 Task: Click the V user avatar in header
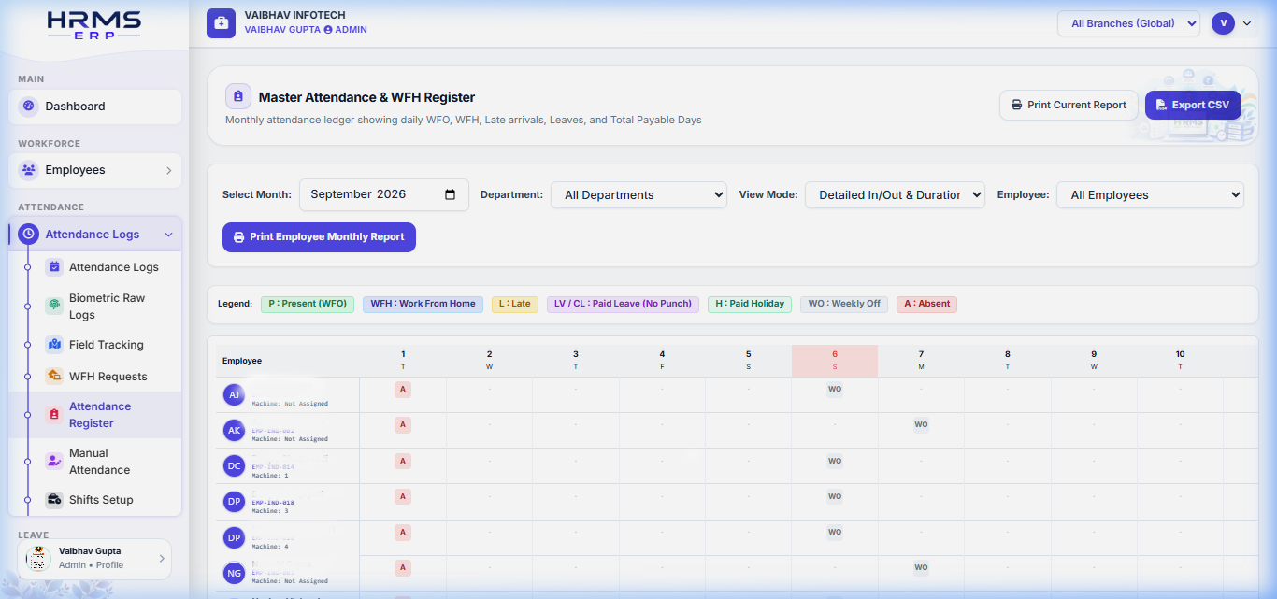(1223, 23)
